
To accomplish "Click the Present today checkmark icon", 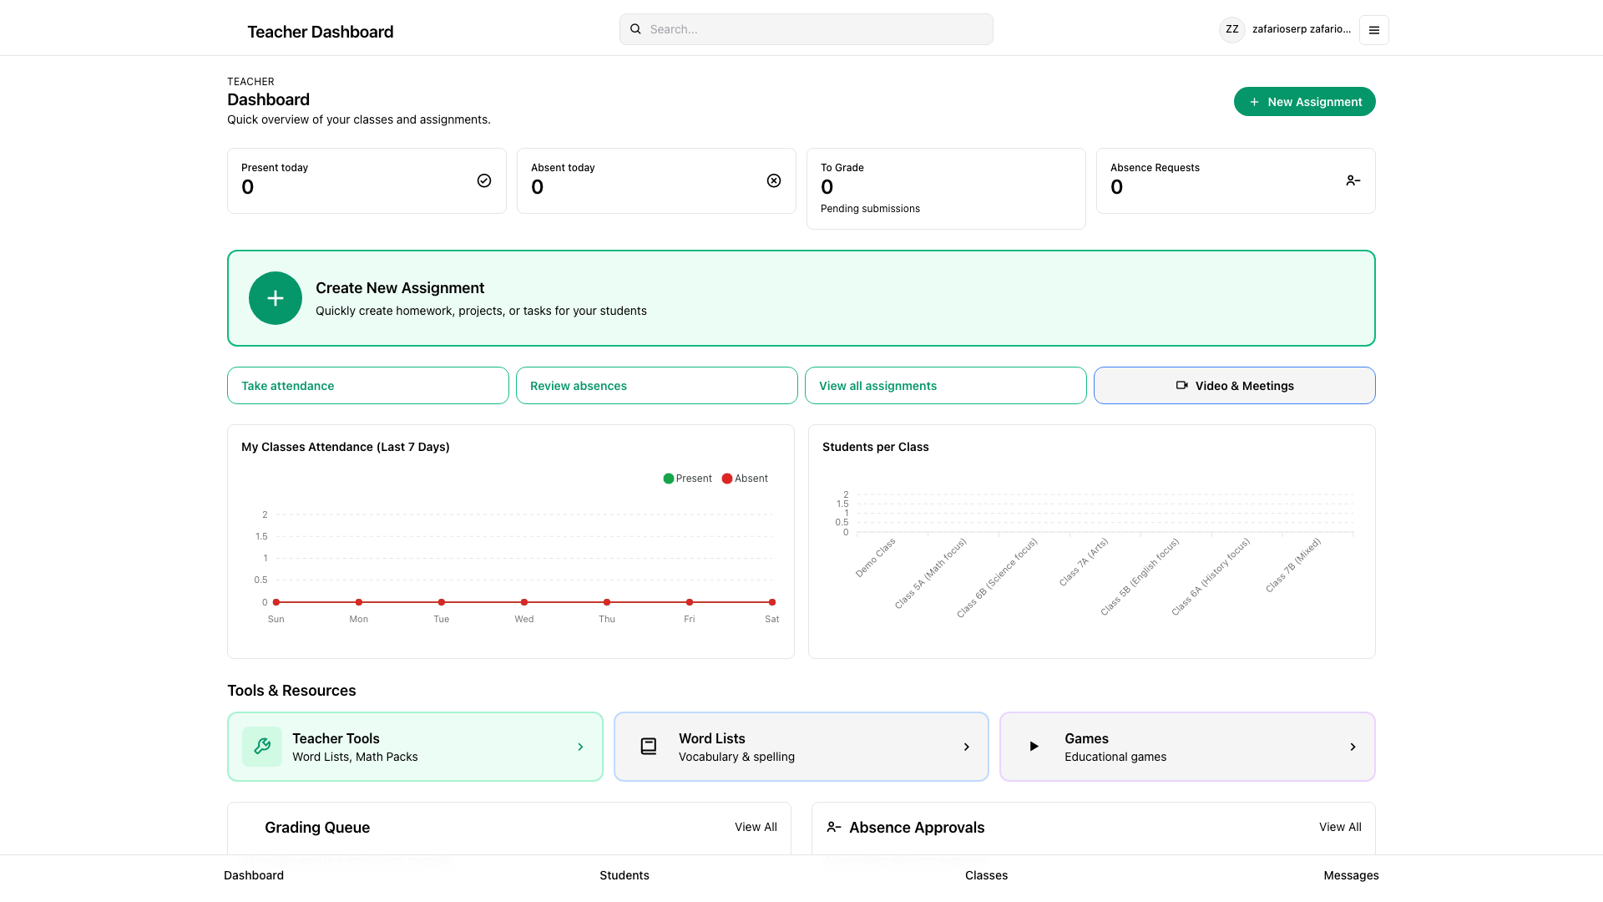I will pyautogui.click(x=484, y=180).
